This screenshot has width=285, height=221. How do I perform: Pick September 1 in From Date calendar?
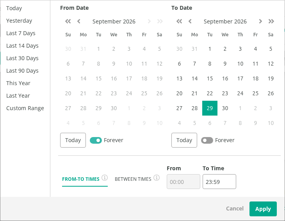pos(98,49)
